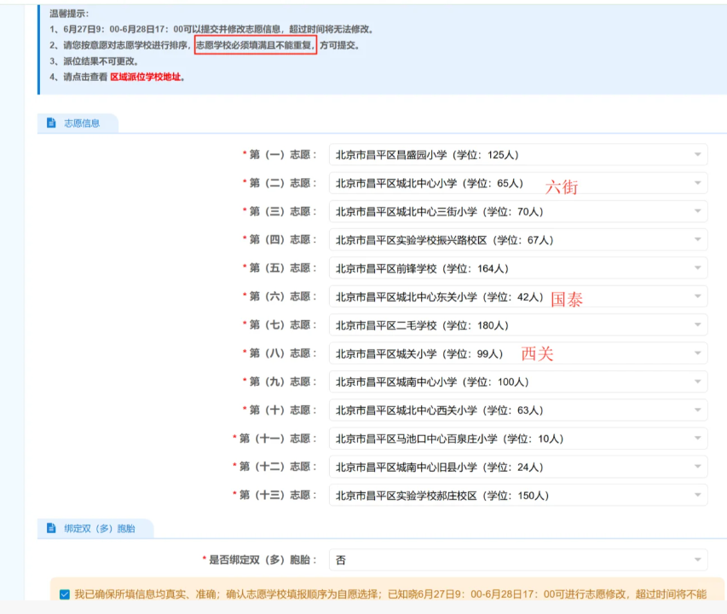Open the 第（七）志愿 school dropdown
The image size is (727, 614).
(x=518, y=324)
